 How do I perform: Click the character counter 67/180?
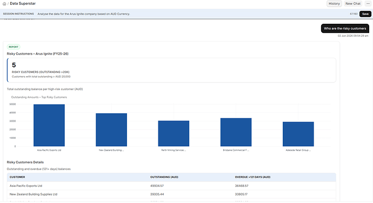click(x=354, y=14)
